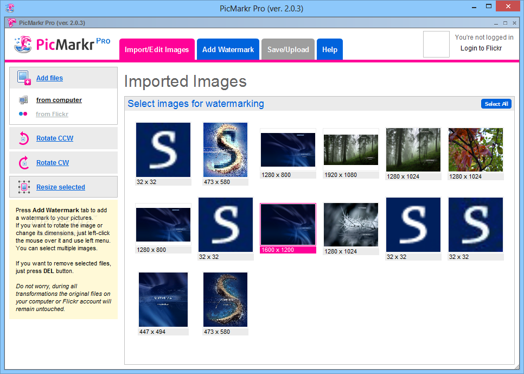Select third-row 473 x 580 S thumbnail
This screenshot has width=524, height=374.
(x=225, y=300)
